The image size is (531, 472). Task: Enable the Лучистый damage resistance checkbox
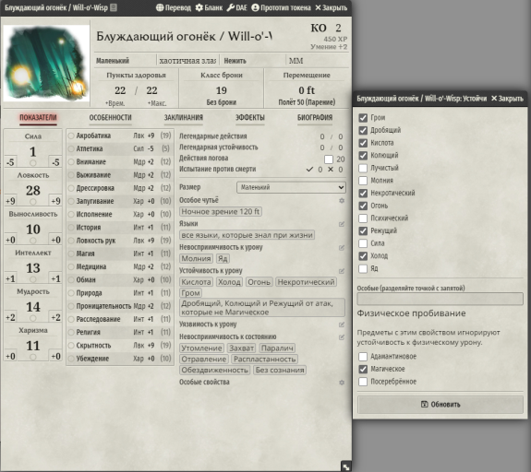pyautogui.click(x=363, y=168)
